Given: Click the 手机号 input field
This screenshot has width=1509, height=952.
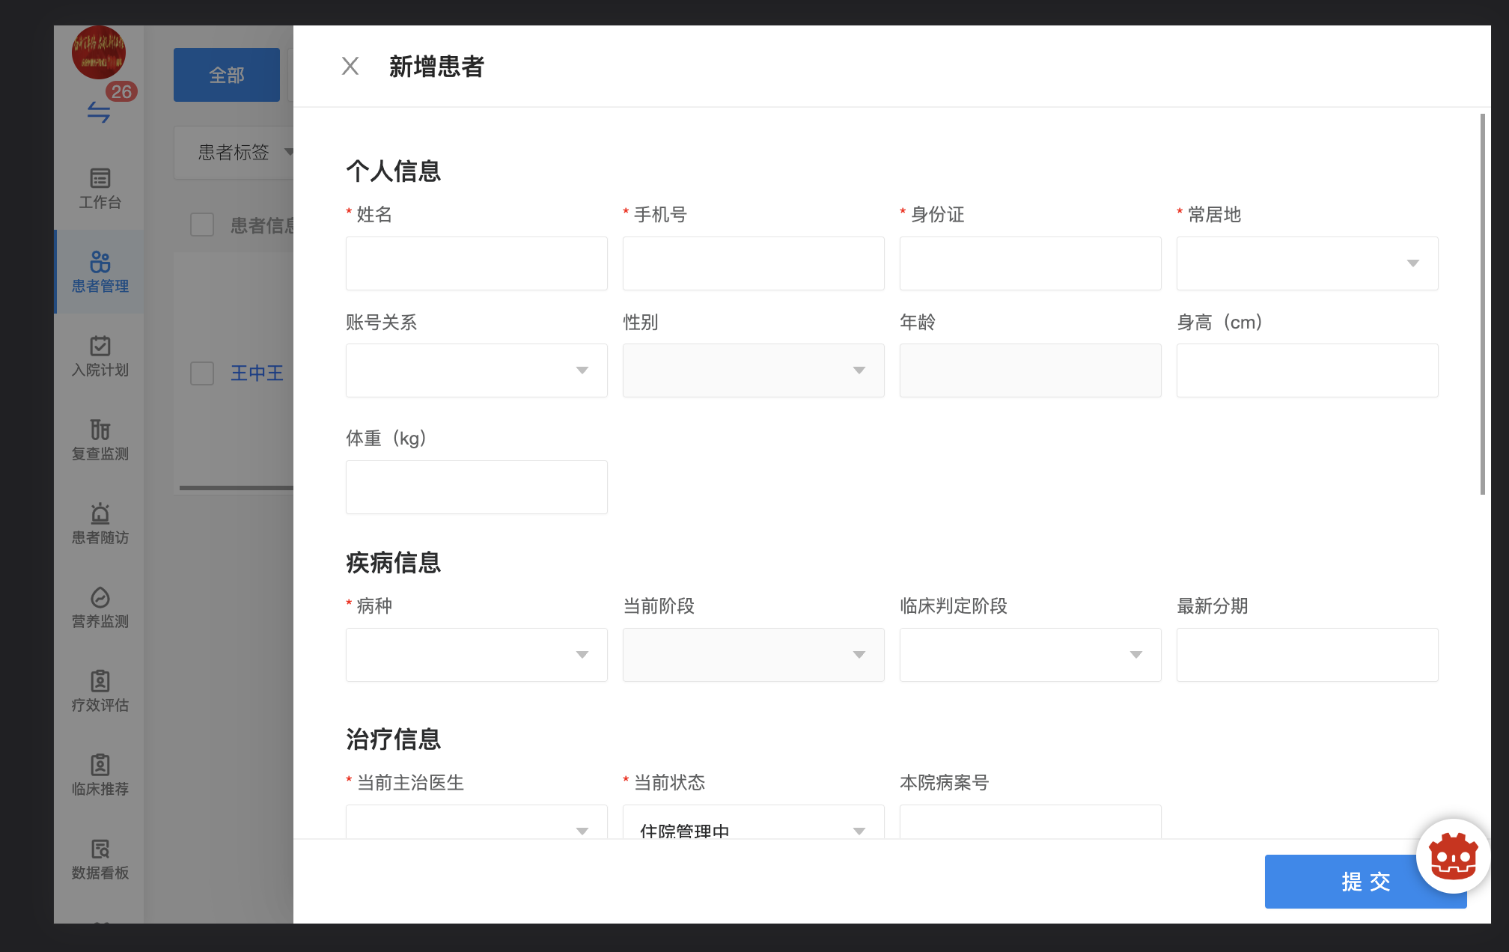Looking at the screenshot, I should pyautogui.click(x=754, y=263).
